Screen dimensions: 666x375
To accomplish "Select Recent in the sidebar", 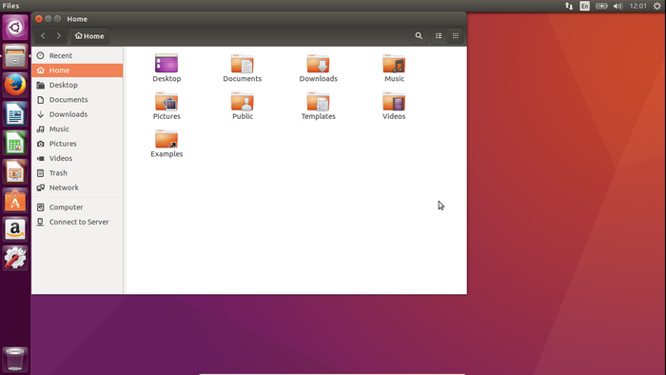I will click(x=77, y=55).
